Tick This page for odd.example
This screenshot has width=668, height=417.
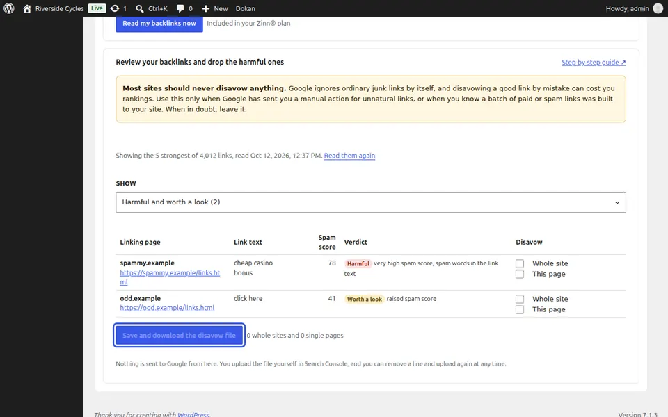pyautogui.click(x=520, y=309)
